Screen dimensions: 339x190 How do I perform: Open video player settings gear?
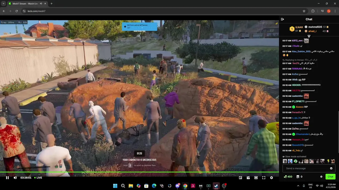pyautogui.click(x=271, y=178)
